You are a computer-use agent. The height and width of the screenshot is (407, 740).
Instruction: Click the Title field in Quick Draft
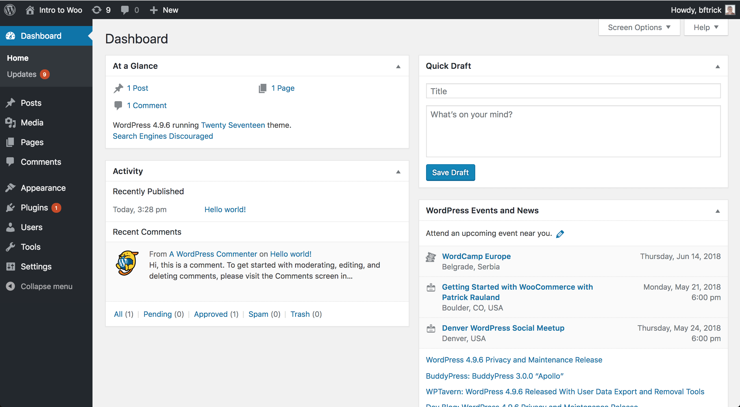coord(573,91)
